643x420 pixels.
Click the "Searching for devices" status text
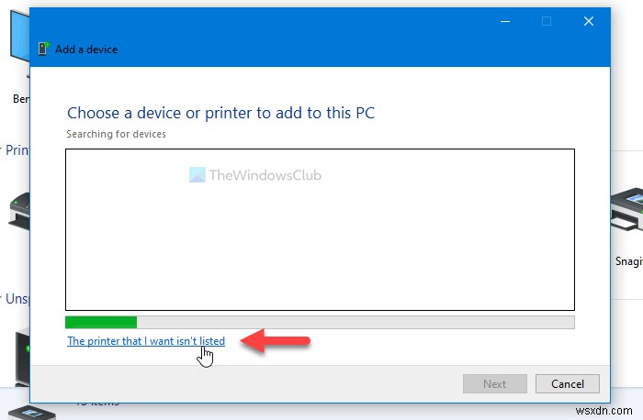coord(114,134)
